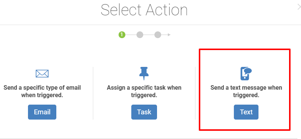Jump to the third gray step circle

pos(158,35)
